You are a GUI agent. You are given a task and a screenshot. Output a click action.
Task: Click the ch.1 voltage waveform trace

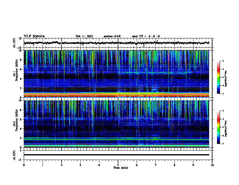point(116,43)
